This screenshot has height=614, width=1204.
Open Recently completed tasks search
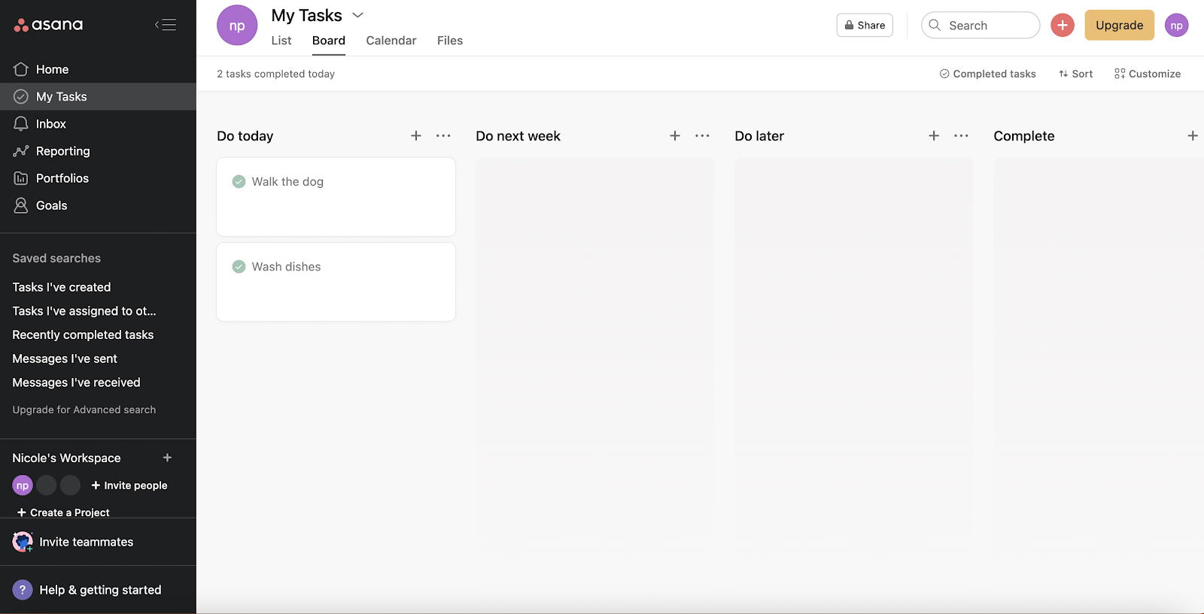click(83, 335)
